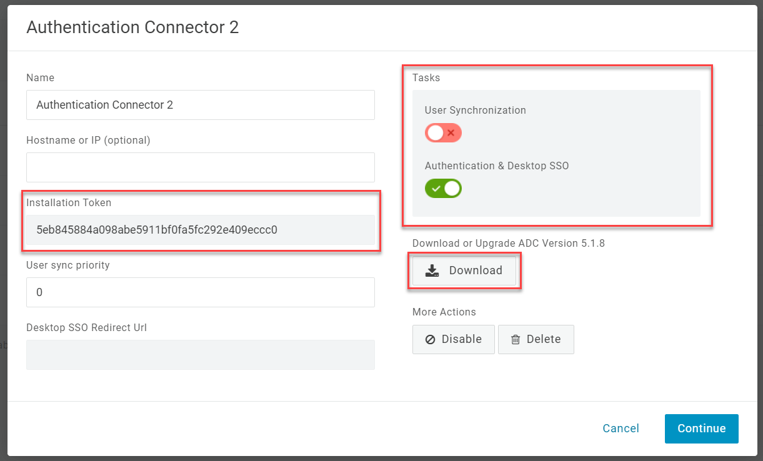This screenshot has height=461, width=763.
Task: Click the Desktop SSO Redirect Url field
Action: click(x=200, y=354)
